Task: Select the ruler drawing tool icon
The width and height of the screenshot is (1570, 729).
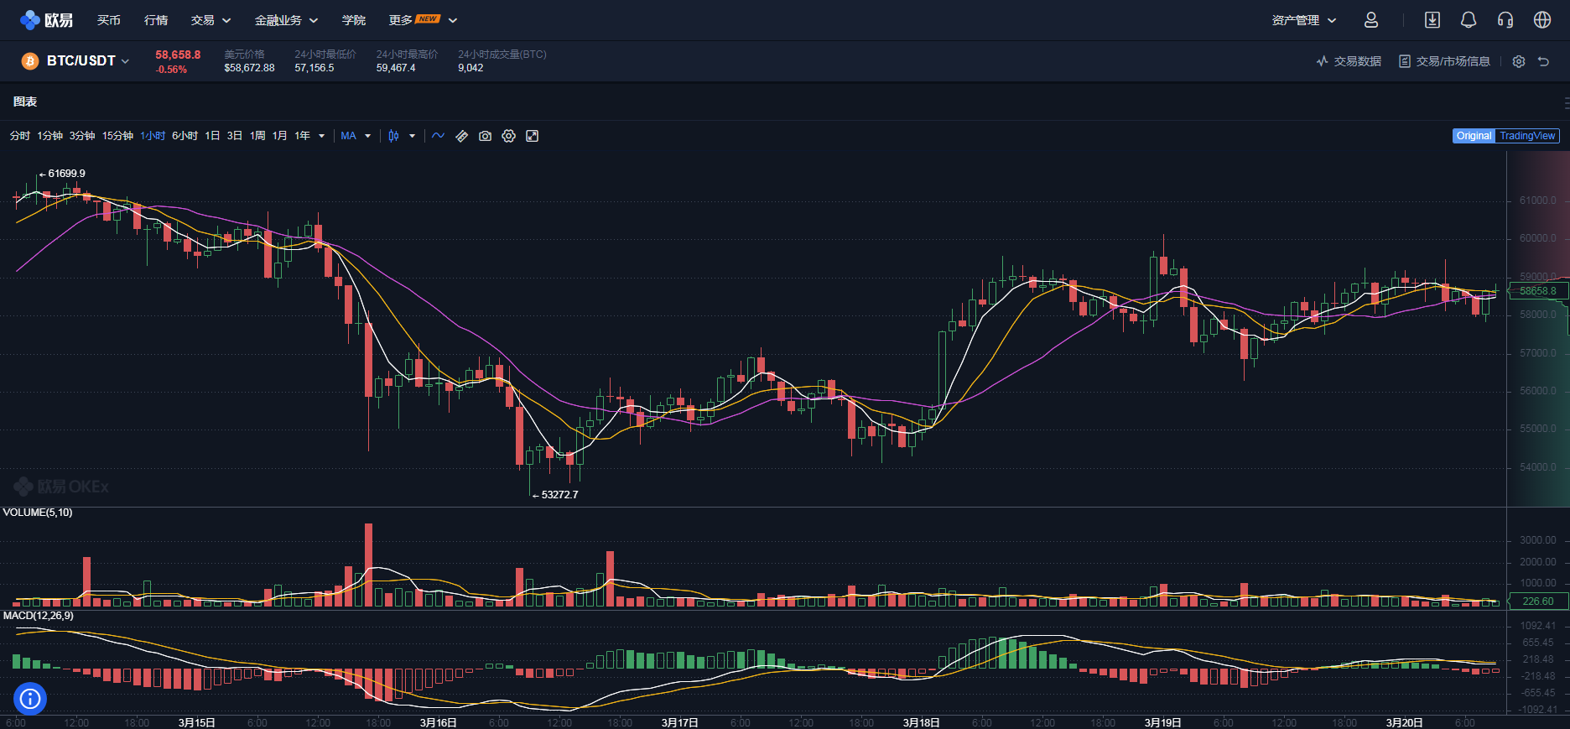Action: point(461,136)
